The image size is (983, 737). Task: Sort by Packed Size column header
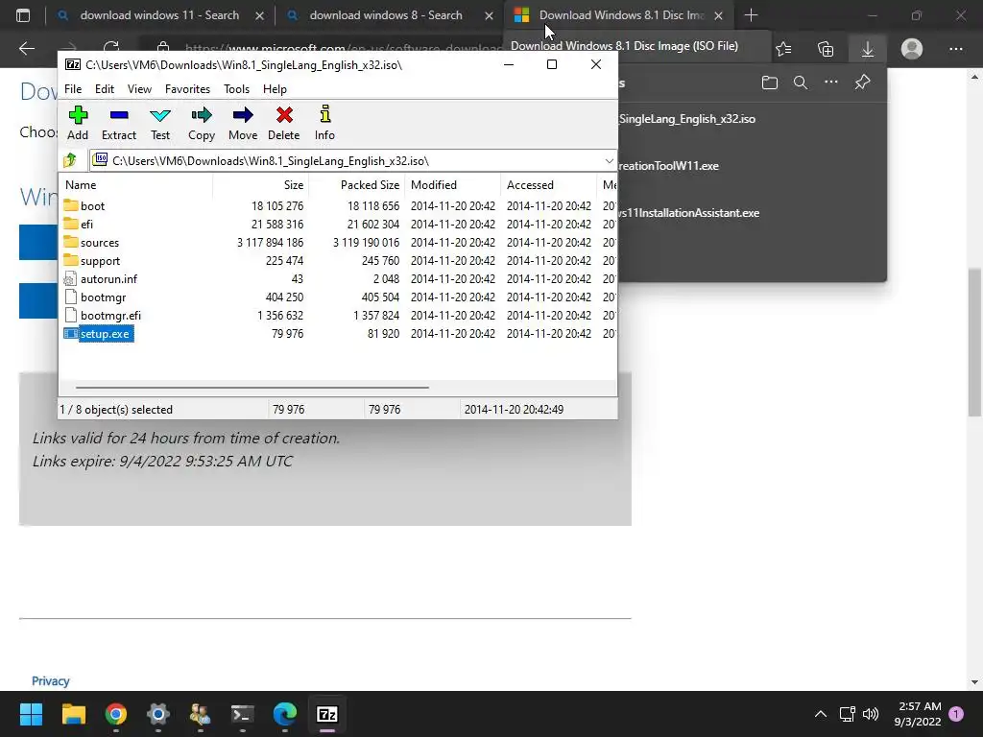coord(357,185)
